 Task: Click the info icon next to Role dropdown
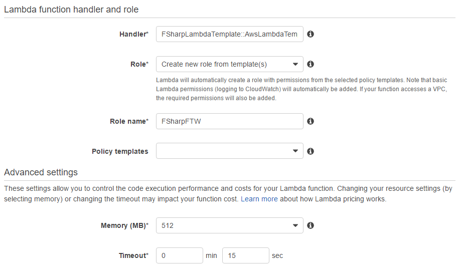point(311,64)
